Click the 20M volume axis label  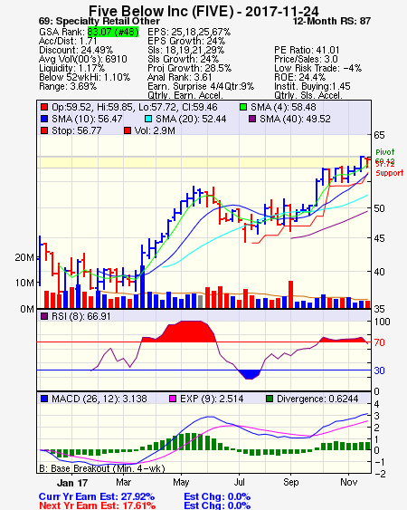24,257
